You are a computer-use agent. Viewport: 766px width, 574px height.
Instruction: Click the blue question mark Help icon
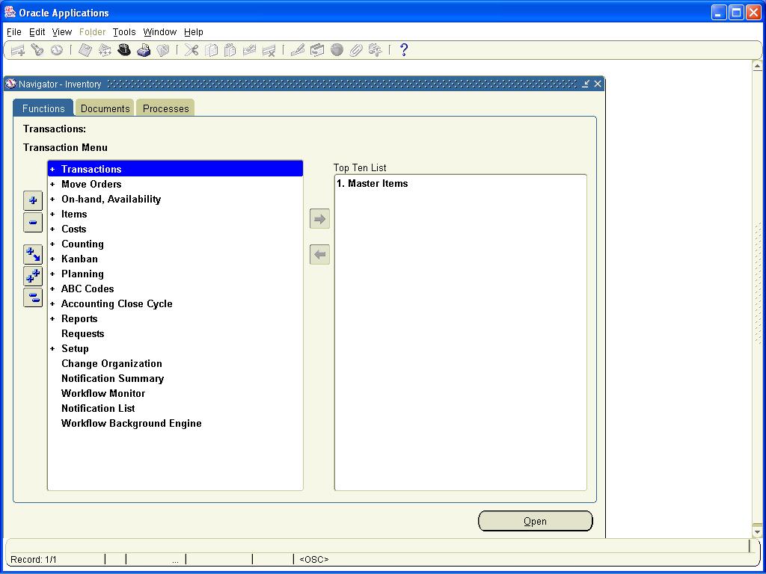(x=404, y=50)
